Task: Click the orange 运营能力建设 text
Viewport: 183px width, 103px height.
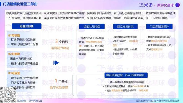Action: click(60, 48)
